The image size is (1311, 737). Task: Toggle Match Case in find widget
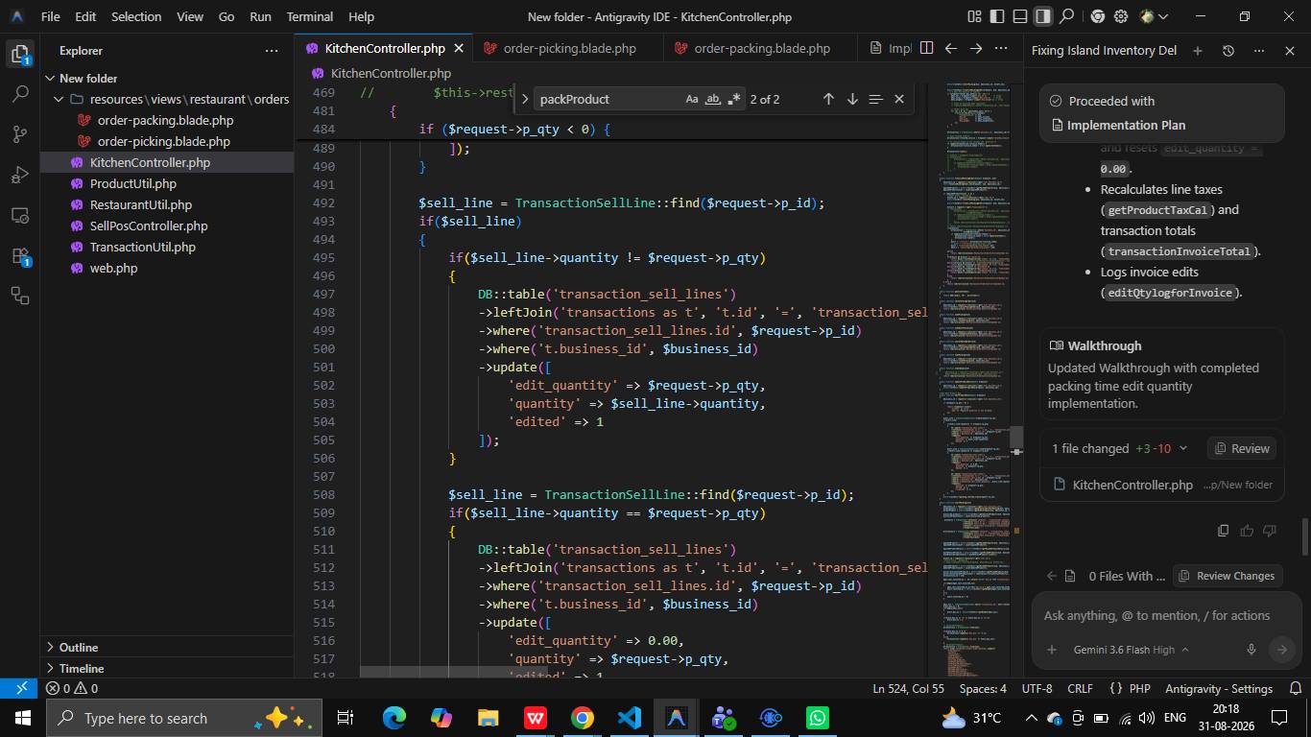pos(692,99)
